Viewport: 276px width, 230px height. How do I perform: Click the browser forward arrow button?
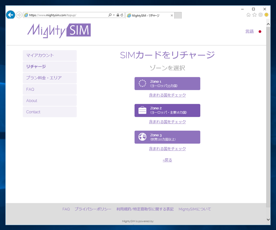[x=19, y=15]
